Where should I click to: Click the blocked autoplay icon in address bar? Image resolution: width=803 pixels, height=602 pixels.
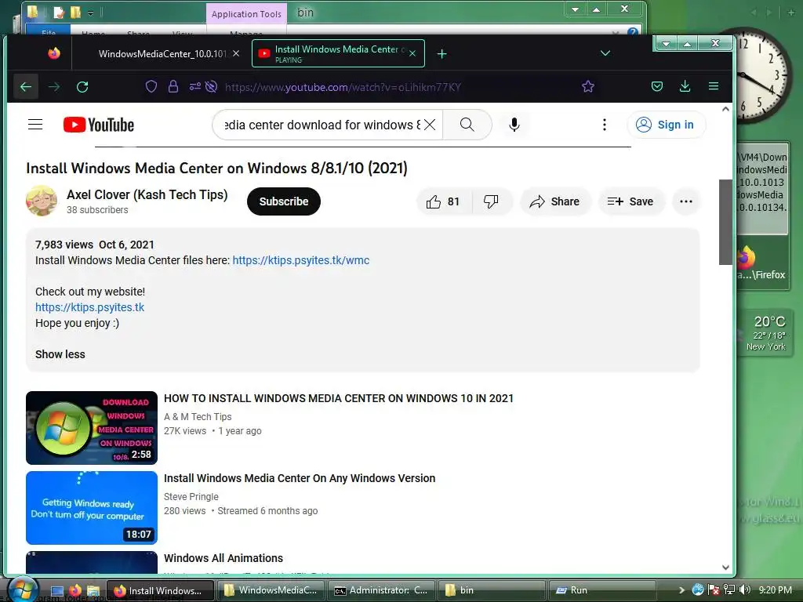(x=211, y=86)
